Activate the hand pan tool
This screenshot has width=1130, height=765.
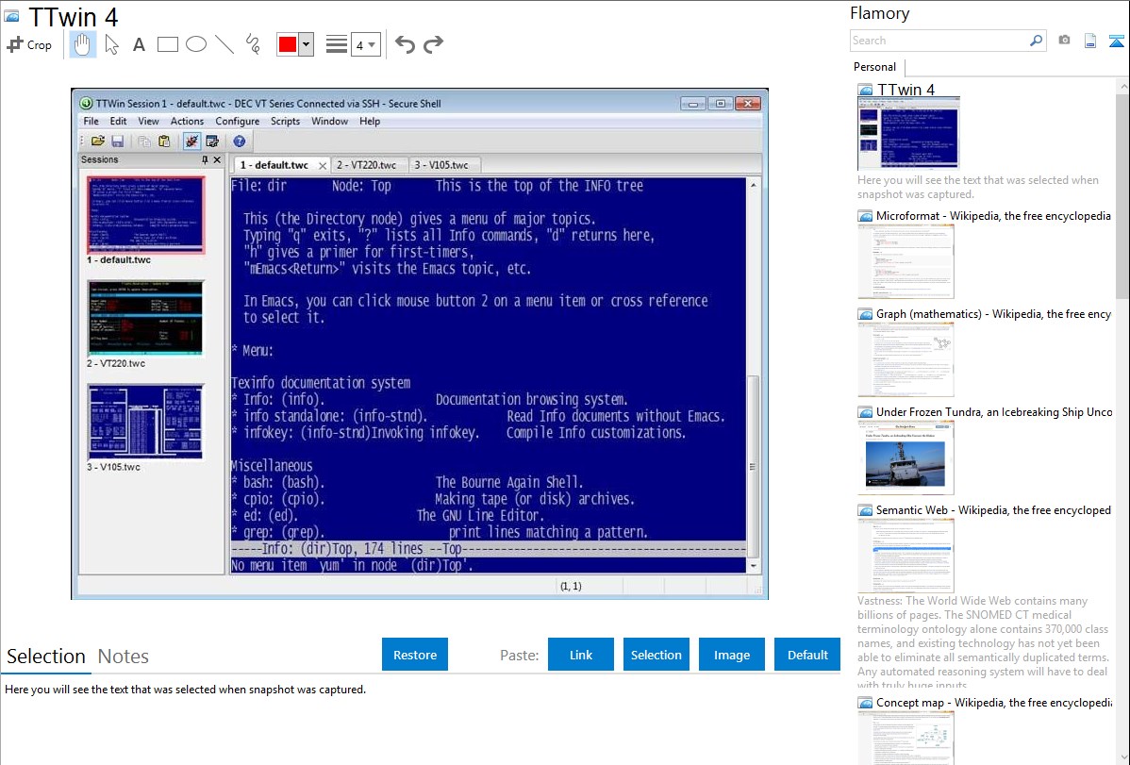(82, 44)
